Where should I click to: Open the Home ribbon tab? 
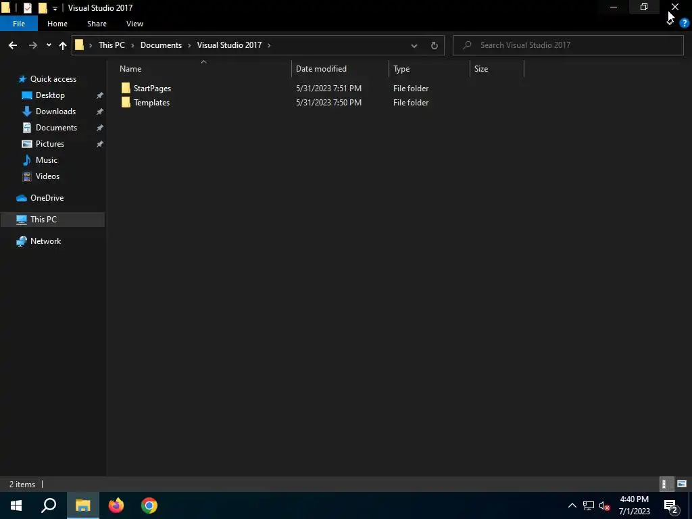pyautogui.click(x=57, y=24)
